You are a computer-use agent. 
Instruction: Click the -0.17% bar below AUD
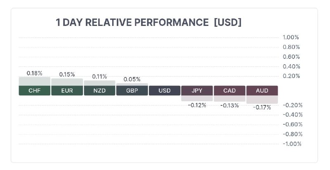point(262,100)
